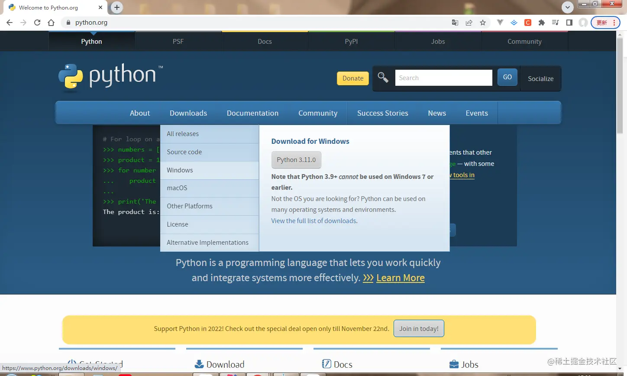This screenshot has height=376, width=627.
Task: Click the Download for Windows heading
Action: point(310,141)
